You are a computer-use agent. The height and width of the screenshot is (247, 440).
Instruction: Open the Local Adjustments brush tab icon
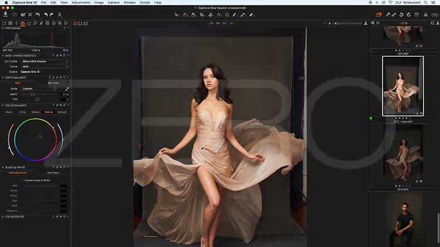41,23
